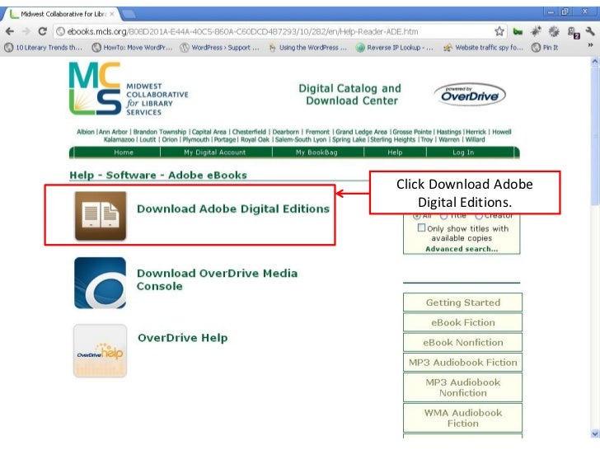600x450 pixels.
Task: Click the Getting Started button
Action: pos(462,302)
